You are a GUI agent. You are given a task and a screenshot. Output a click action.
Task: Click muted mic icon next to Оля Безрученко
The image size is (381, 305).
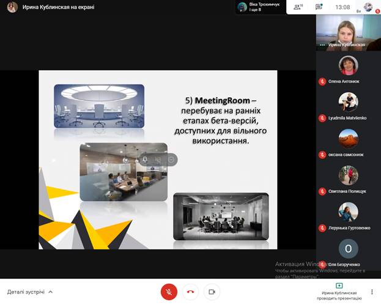point(322,265)
